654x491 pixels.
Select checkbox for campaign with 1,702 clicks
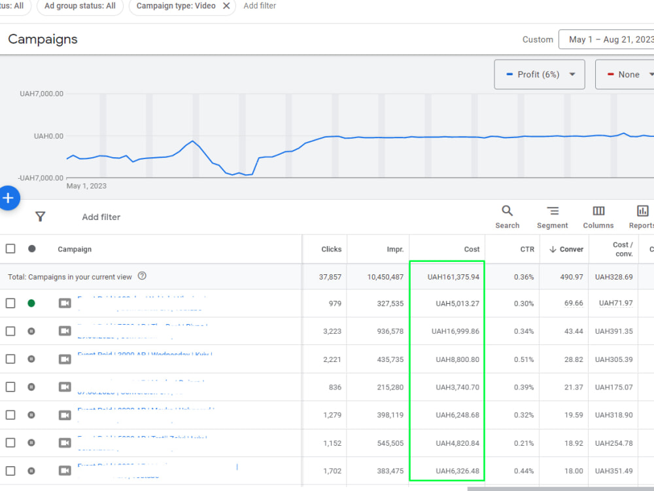coord(10,471)
